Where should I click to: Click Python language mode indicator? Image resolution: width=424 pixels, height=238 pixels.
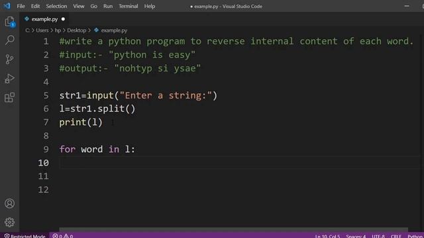[x=415, y=236]
